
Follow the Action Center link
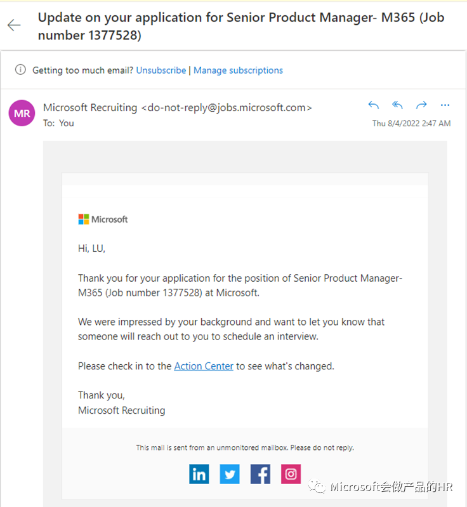pyautogui.click(x=204, y=366)
